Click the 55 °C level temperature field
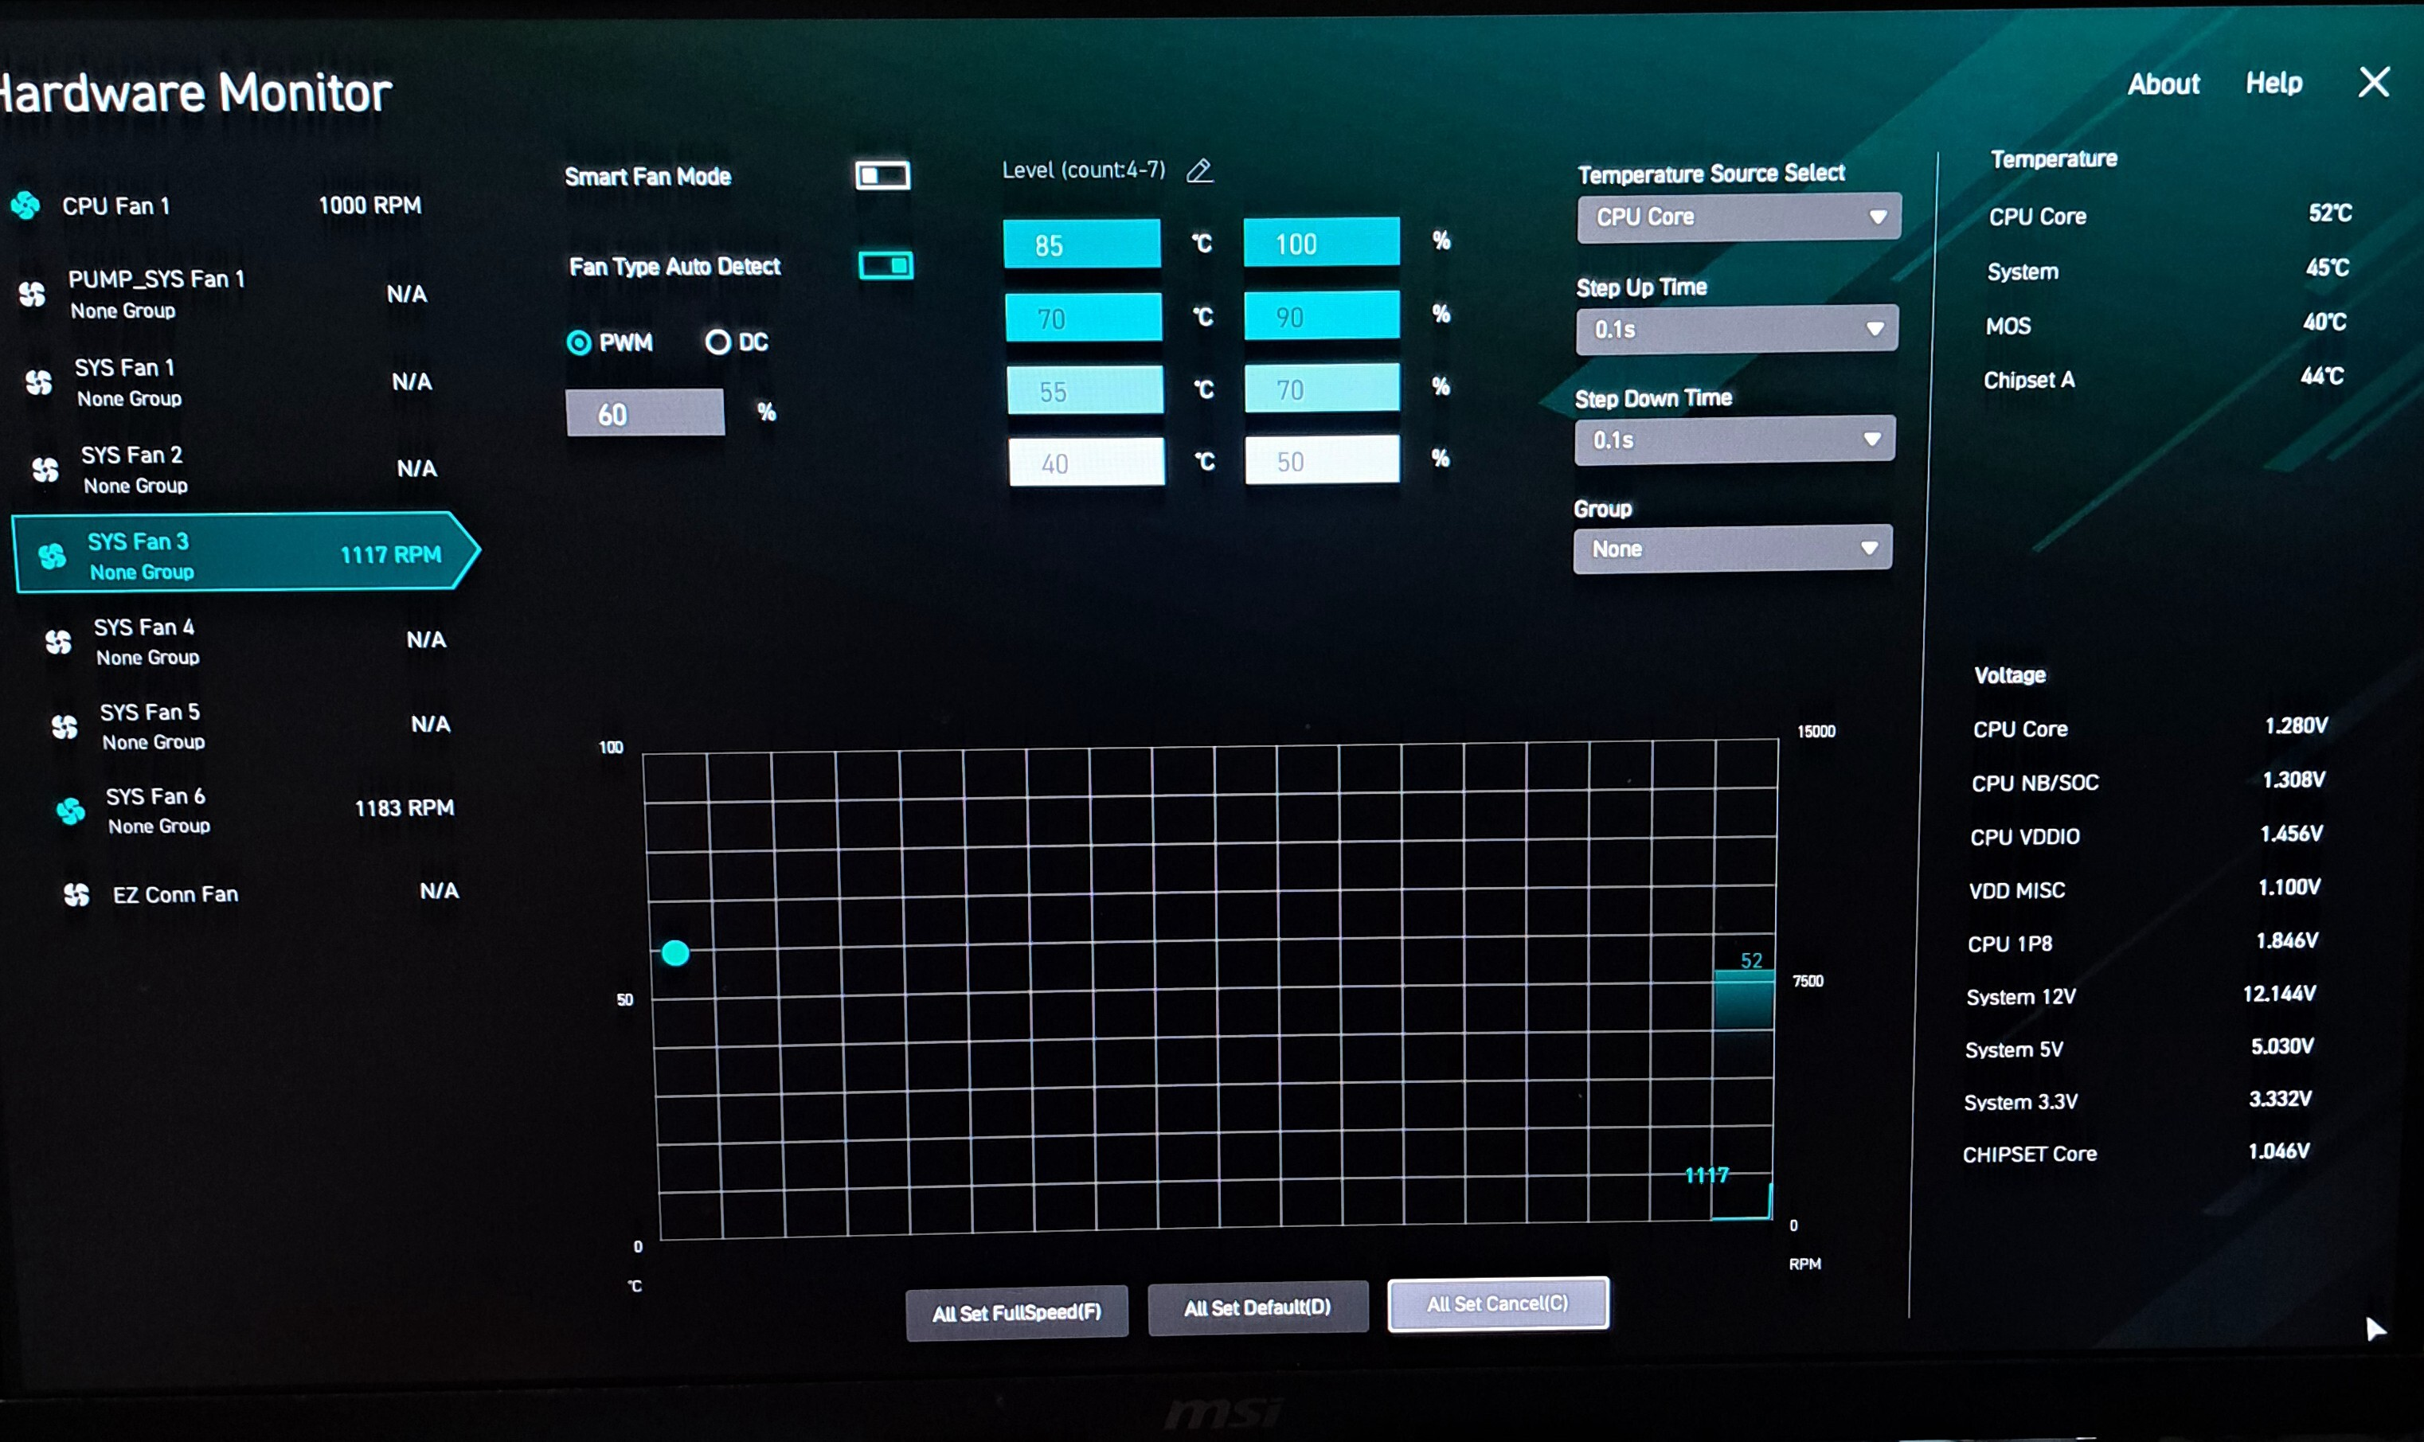The height and width of the screenshot is (1442, 2424). [1085, 391]
